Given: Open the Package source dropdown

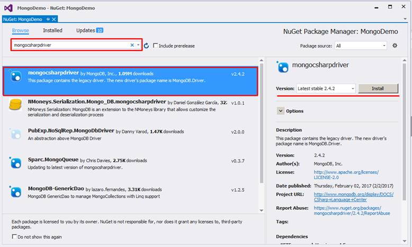Looking at the screenshot, I should point(360,46).
